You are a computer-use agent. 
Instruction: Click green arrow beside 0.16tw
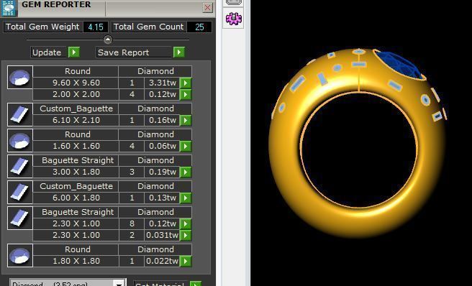[186, 120]
